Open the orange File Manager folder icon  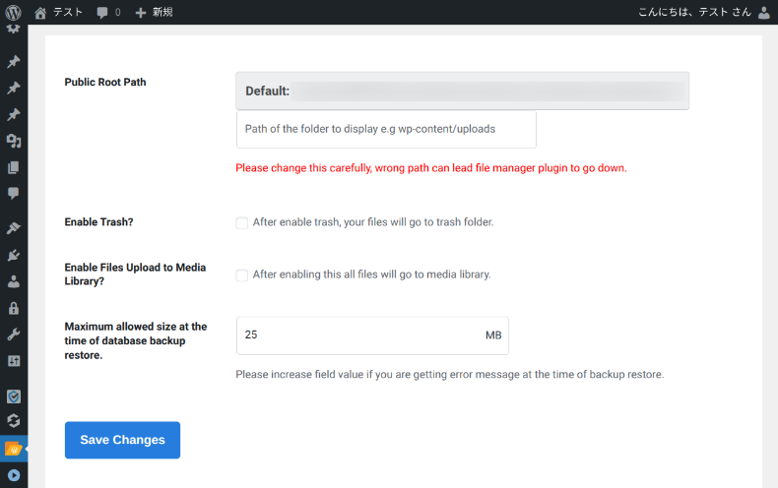point(14,449)
